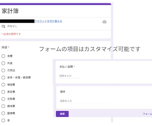Click the 用途 question label
The width and height of the screenshot is (152, 126).
tap(4, 47)
